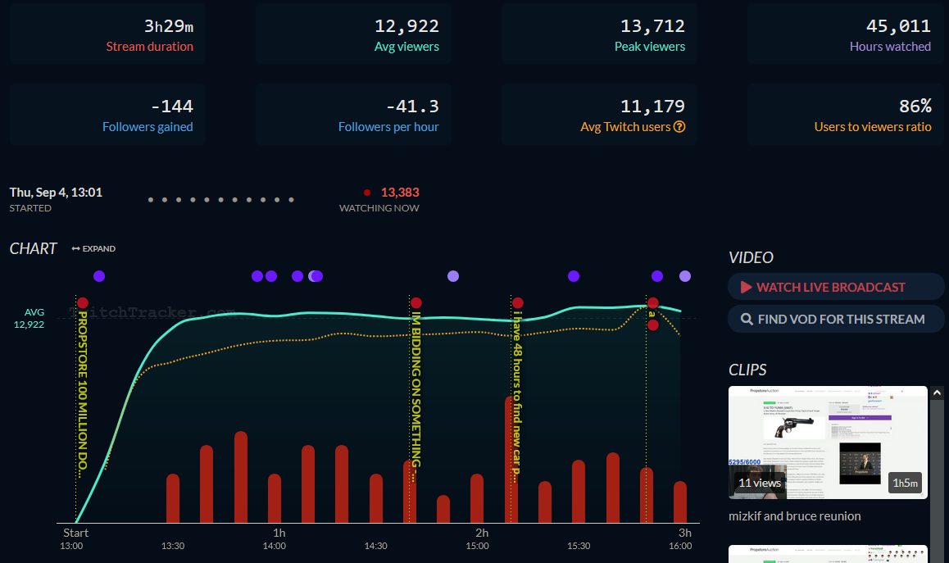The height and width of the screenshot is (563, 949).
Task: Click the 12,922 Avg viewers stat
Action: point(406,26)
